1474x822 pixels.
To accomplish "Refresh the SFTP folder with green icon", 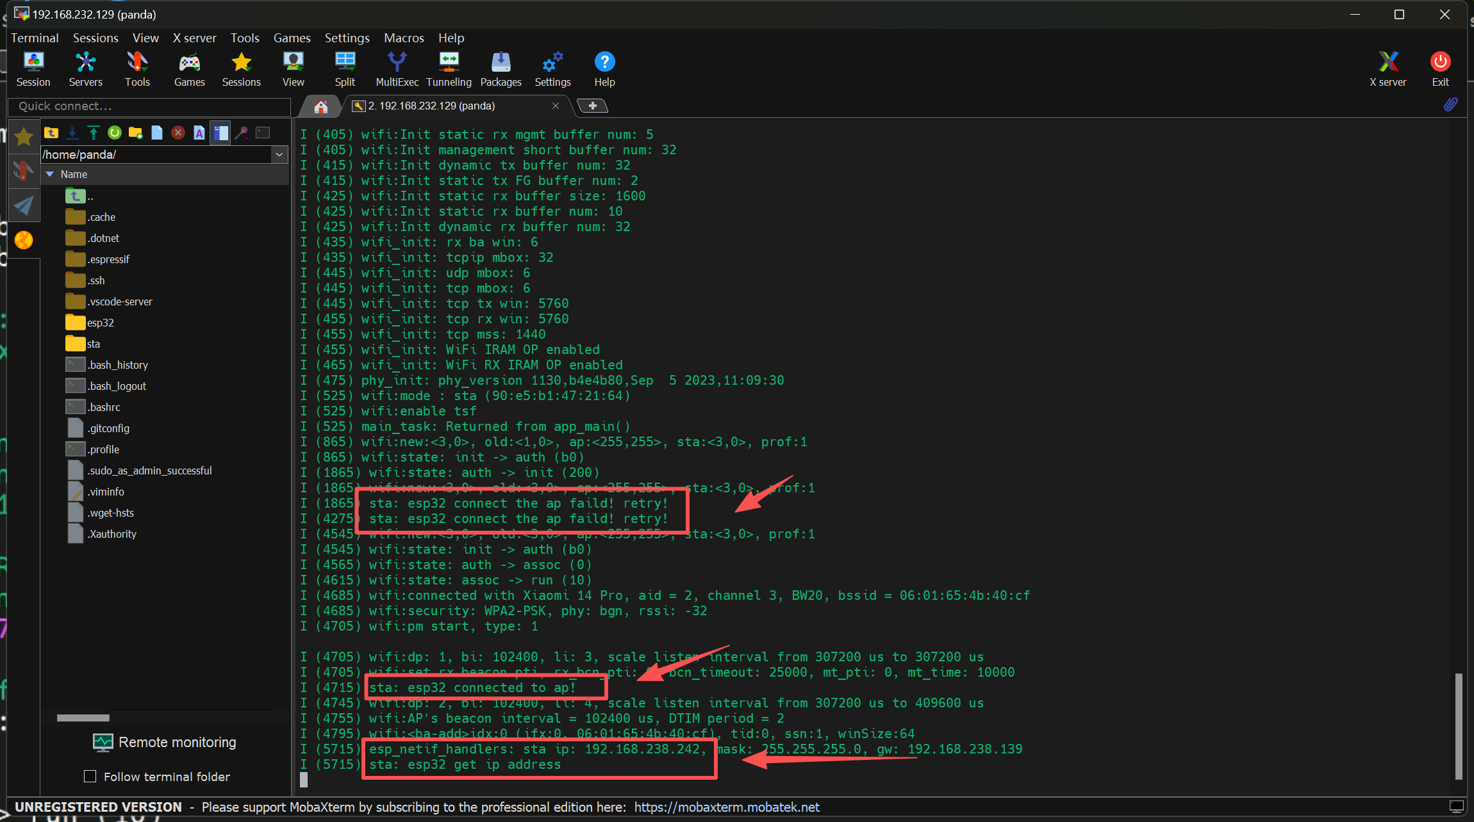I will tap(115, 133).
